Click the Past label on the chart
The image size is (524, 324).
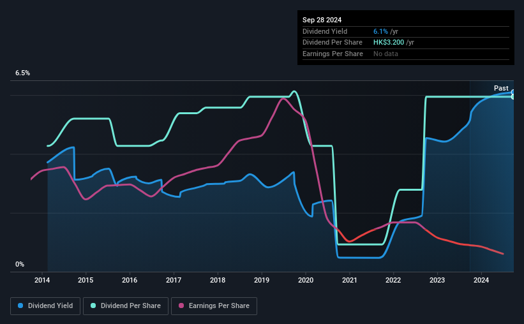tap(501, 88)
